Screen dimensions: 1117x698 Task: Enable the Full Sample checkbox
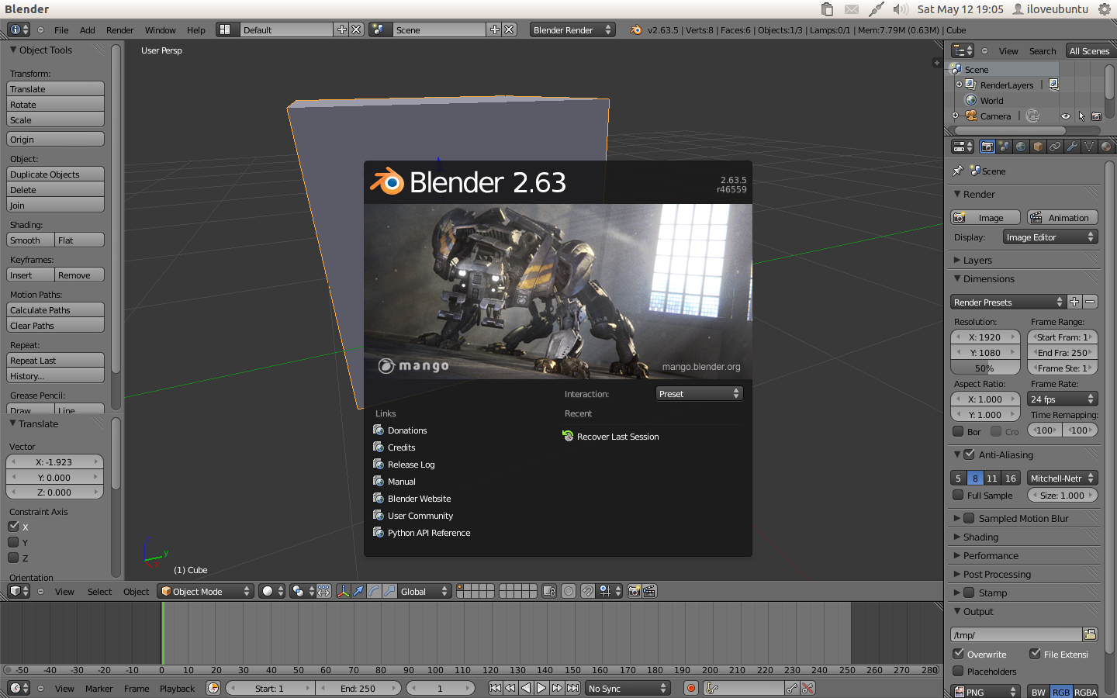click(958, 495)
